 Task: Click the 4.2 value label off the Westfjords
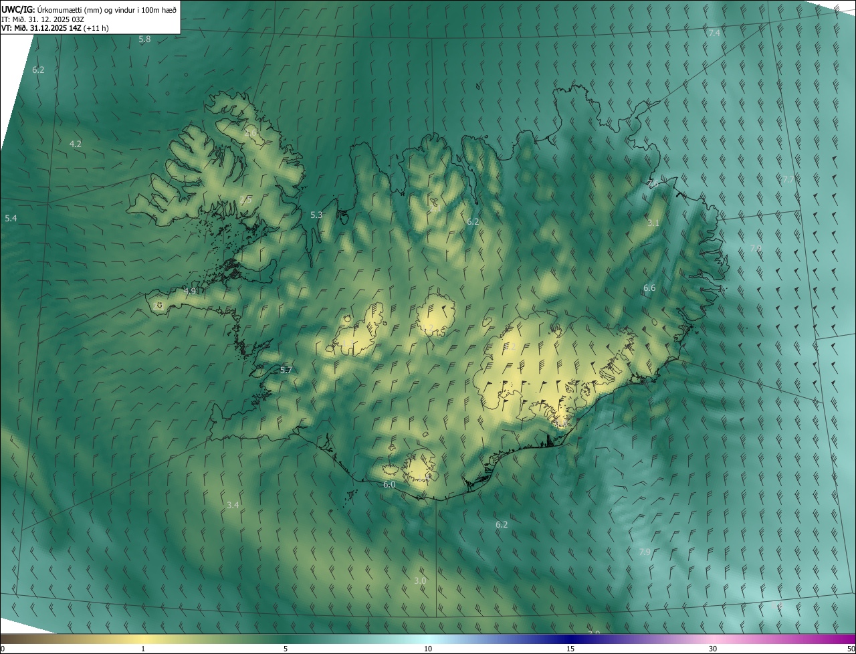[x=76, y=144]
